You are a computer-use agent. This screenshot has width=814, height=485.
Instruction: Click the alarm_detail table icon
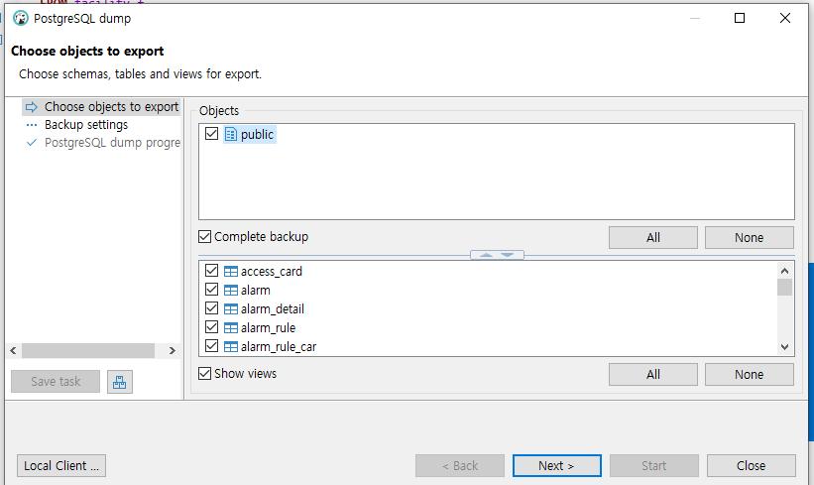(x=231, y=309)
